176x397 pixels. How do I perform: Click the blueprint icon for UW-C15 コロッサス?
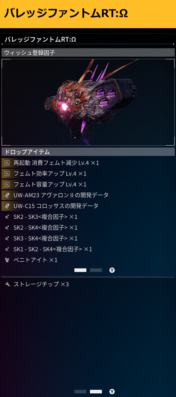point(7,206)
